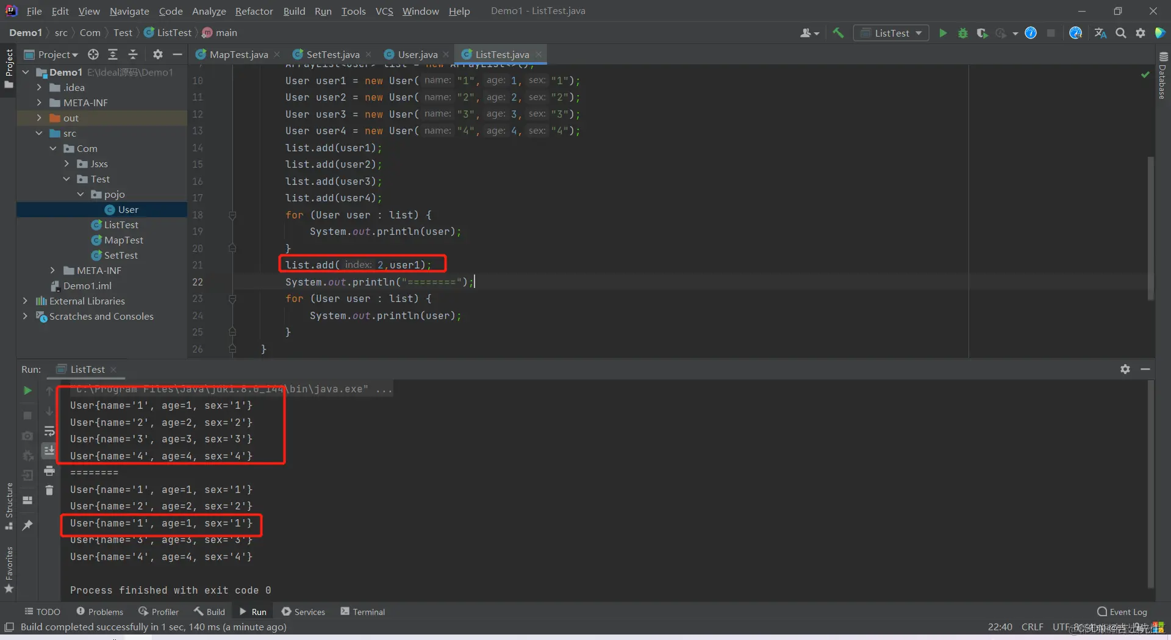Open Run panel settings gear
The image size is (1171, 640).
click(1125, 369)
